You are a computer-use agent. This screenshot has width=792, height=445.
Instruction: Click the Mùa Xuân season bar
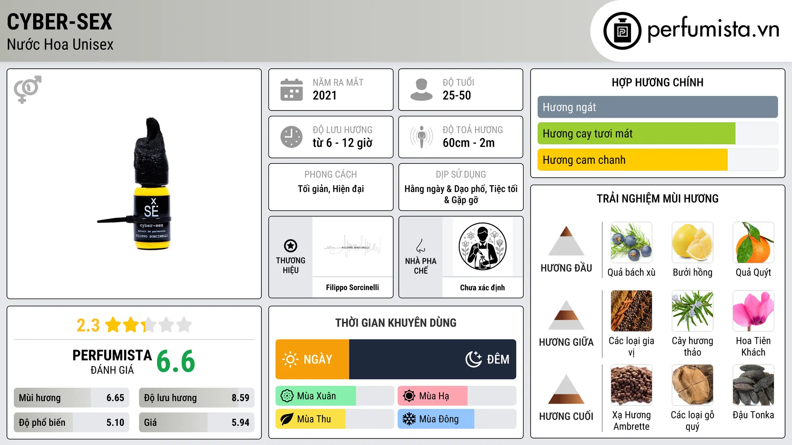coord(335,396)
